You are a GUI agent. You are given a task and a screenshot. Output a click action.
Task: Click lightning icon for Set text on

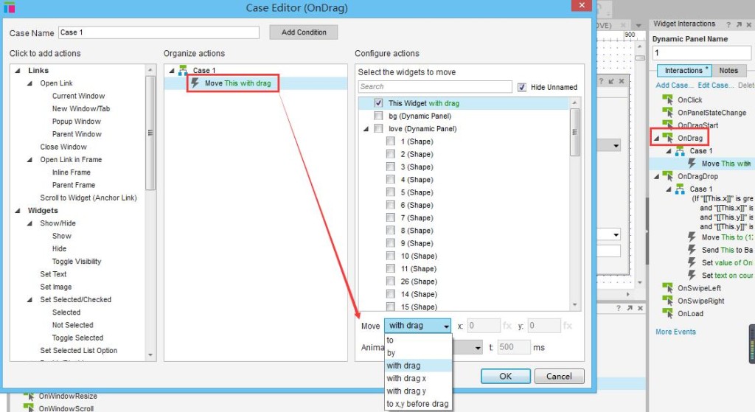(692, 276)
